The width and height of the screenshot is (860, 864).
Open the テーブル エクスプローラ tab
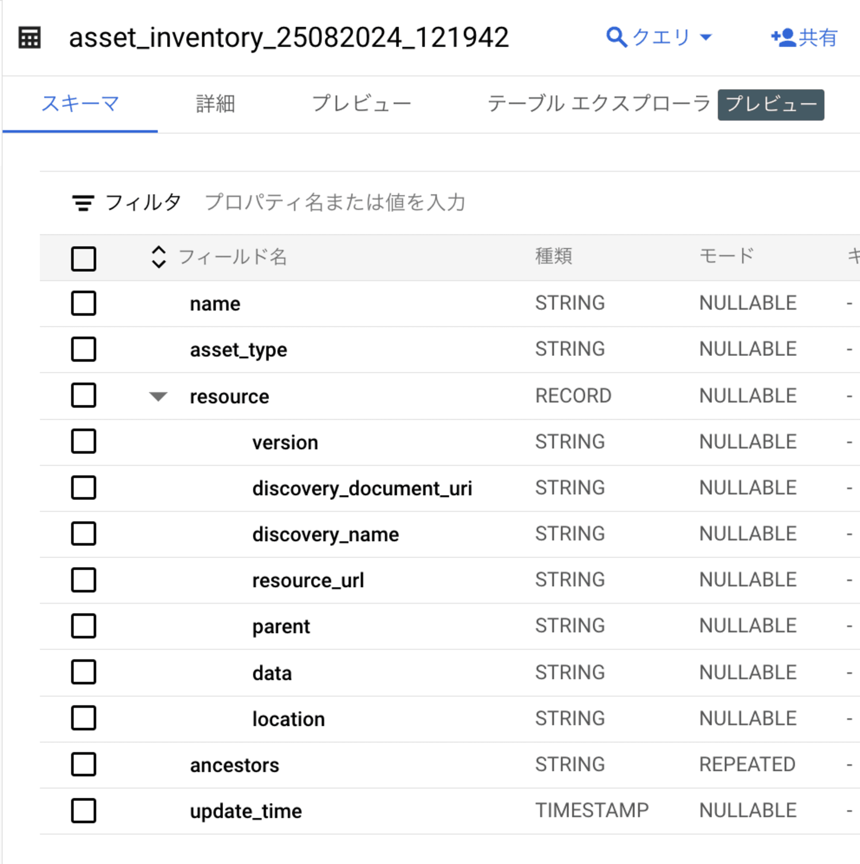(598, 104)
